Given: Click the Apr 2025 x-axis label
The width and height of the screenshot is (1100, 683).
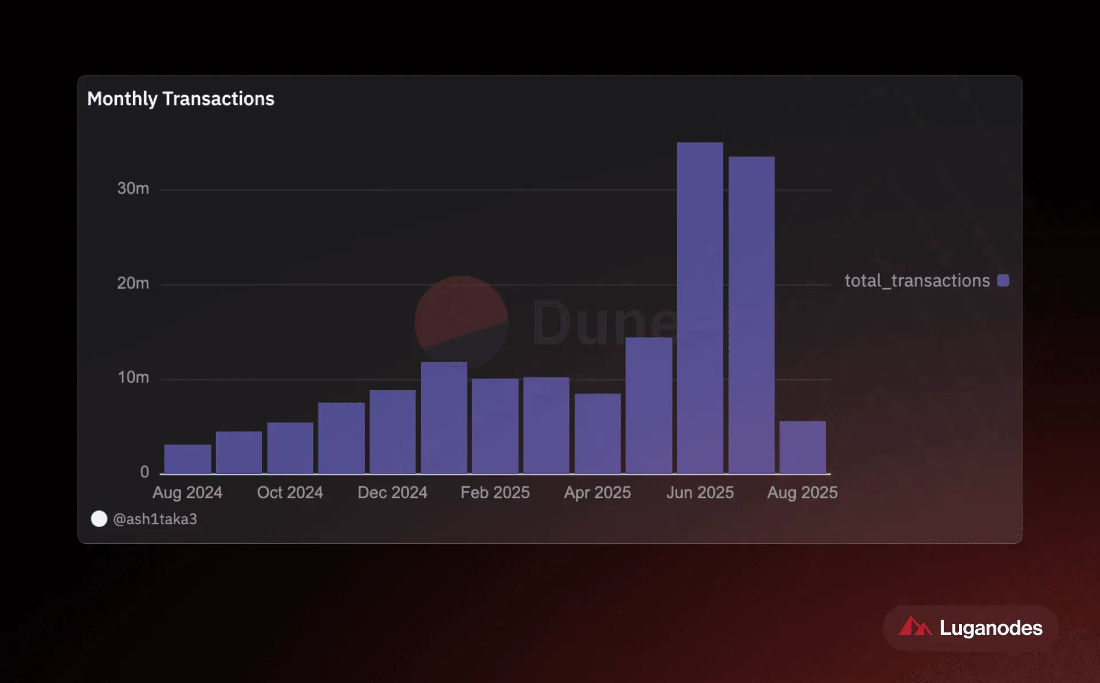Looking at the screenshot, I should pos(598,492).
